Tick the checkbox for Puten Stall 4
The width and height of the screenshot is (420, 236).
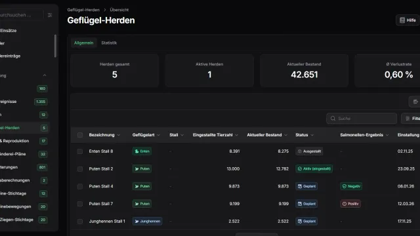point(80,186)
